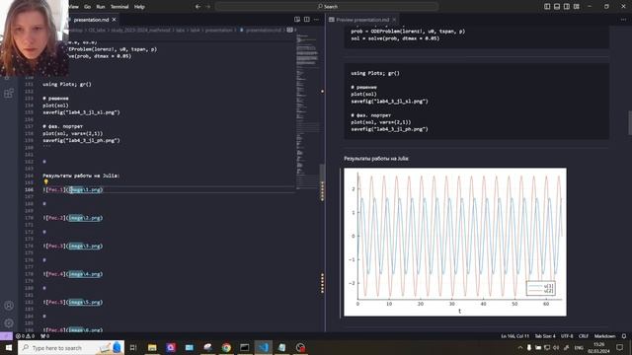Viewport: 632px width, 355px height.
Task: Open the image\2.png link
Action: [x=84, y=218]
